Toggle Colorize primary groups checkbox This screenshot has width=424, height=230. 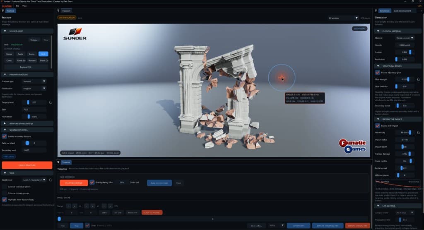coord(4,193)
